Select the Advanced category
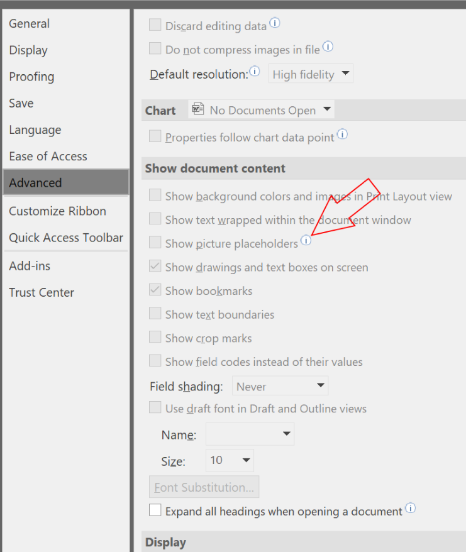 66,183
